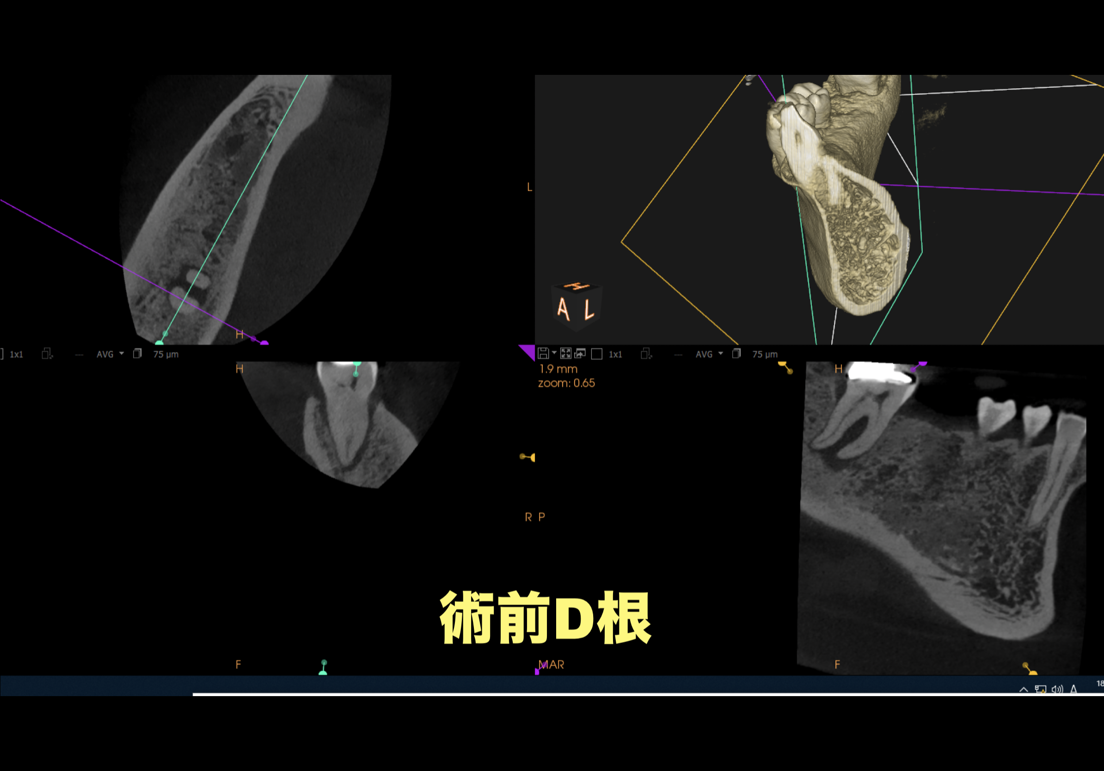Click the volume speaker tray icon
The height and width of the screenshot is (771, 1104).
pos(1057,689)
